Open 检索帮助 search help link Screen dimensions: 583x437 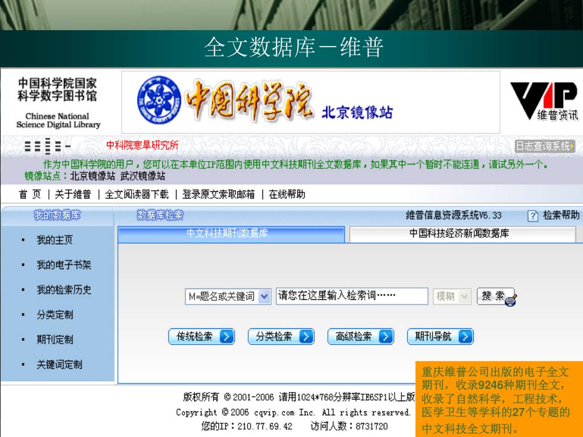tap(561, 215)
